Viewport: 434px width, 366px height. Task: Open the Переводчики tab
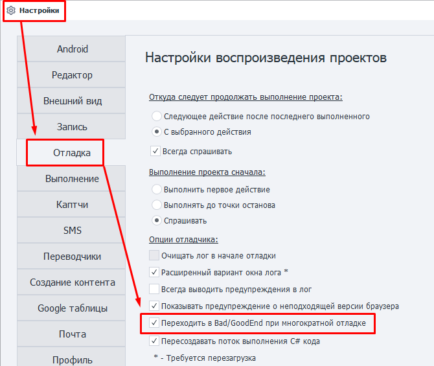[x=72, y=257]
